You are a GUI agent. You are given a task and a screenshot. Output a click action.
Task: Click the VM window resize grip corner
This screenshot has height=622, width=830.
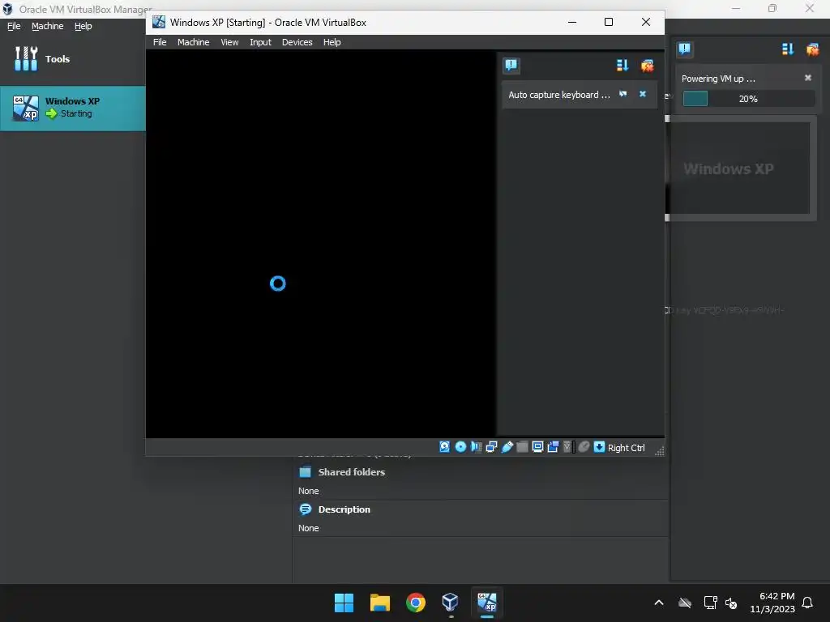[660, 450]
